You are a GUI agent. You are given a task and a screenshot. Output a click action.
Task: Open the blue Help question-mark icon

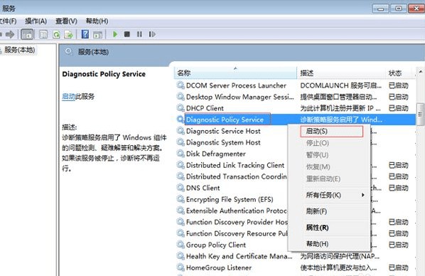(x=85, y=34)
